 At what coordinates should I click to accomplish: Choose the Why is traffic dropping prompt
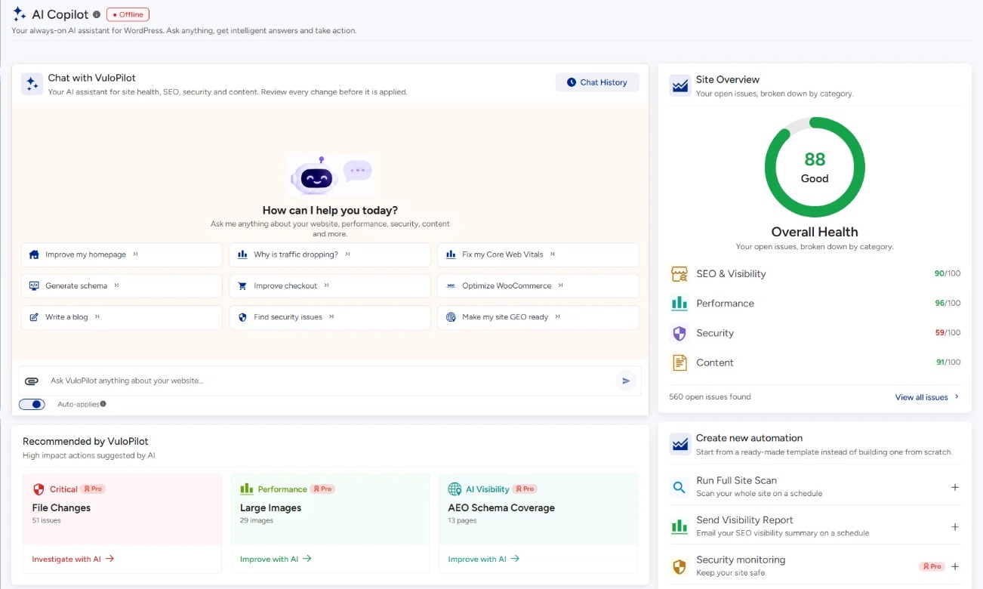click(x=330, y=254)
